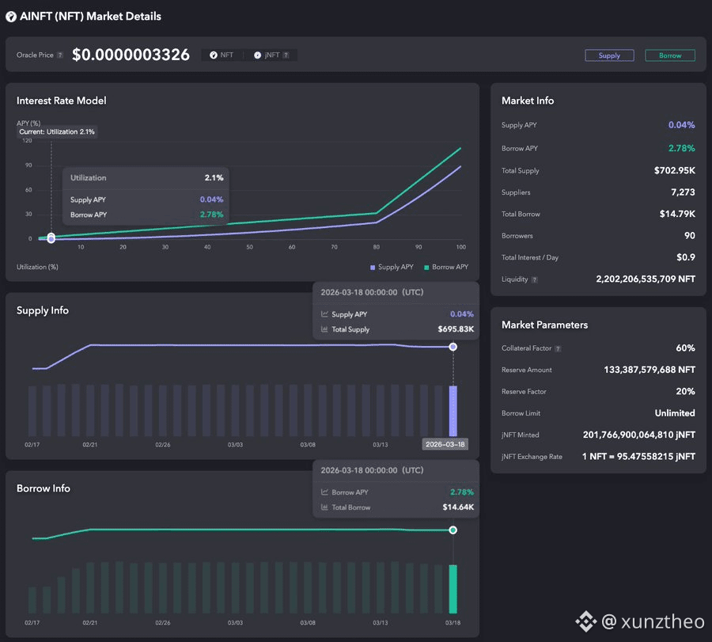Click the endpoint dot on the supply line
The width and height of the screenshot is (712, 642).
click(453, 347)
